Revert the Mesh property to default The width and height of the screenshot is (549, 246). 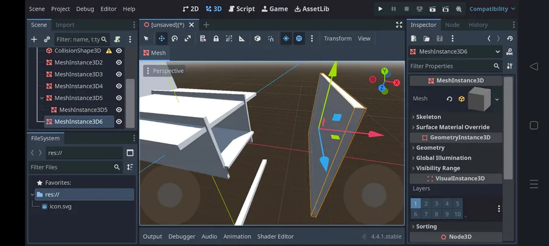(x=450, y=99)
